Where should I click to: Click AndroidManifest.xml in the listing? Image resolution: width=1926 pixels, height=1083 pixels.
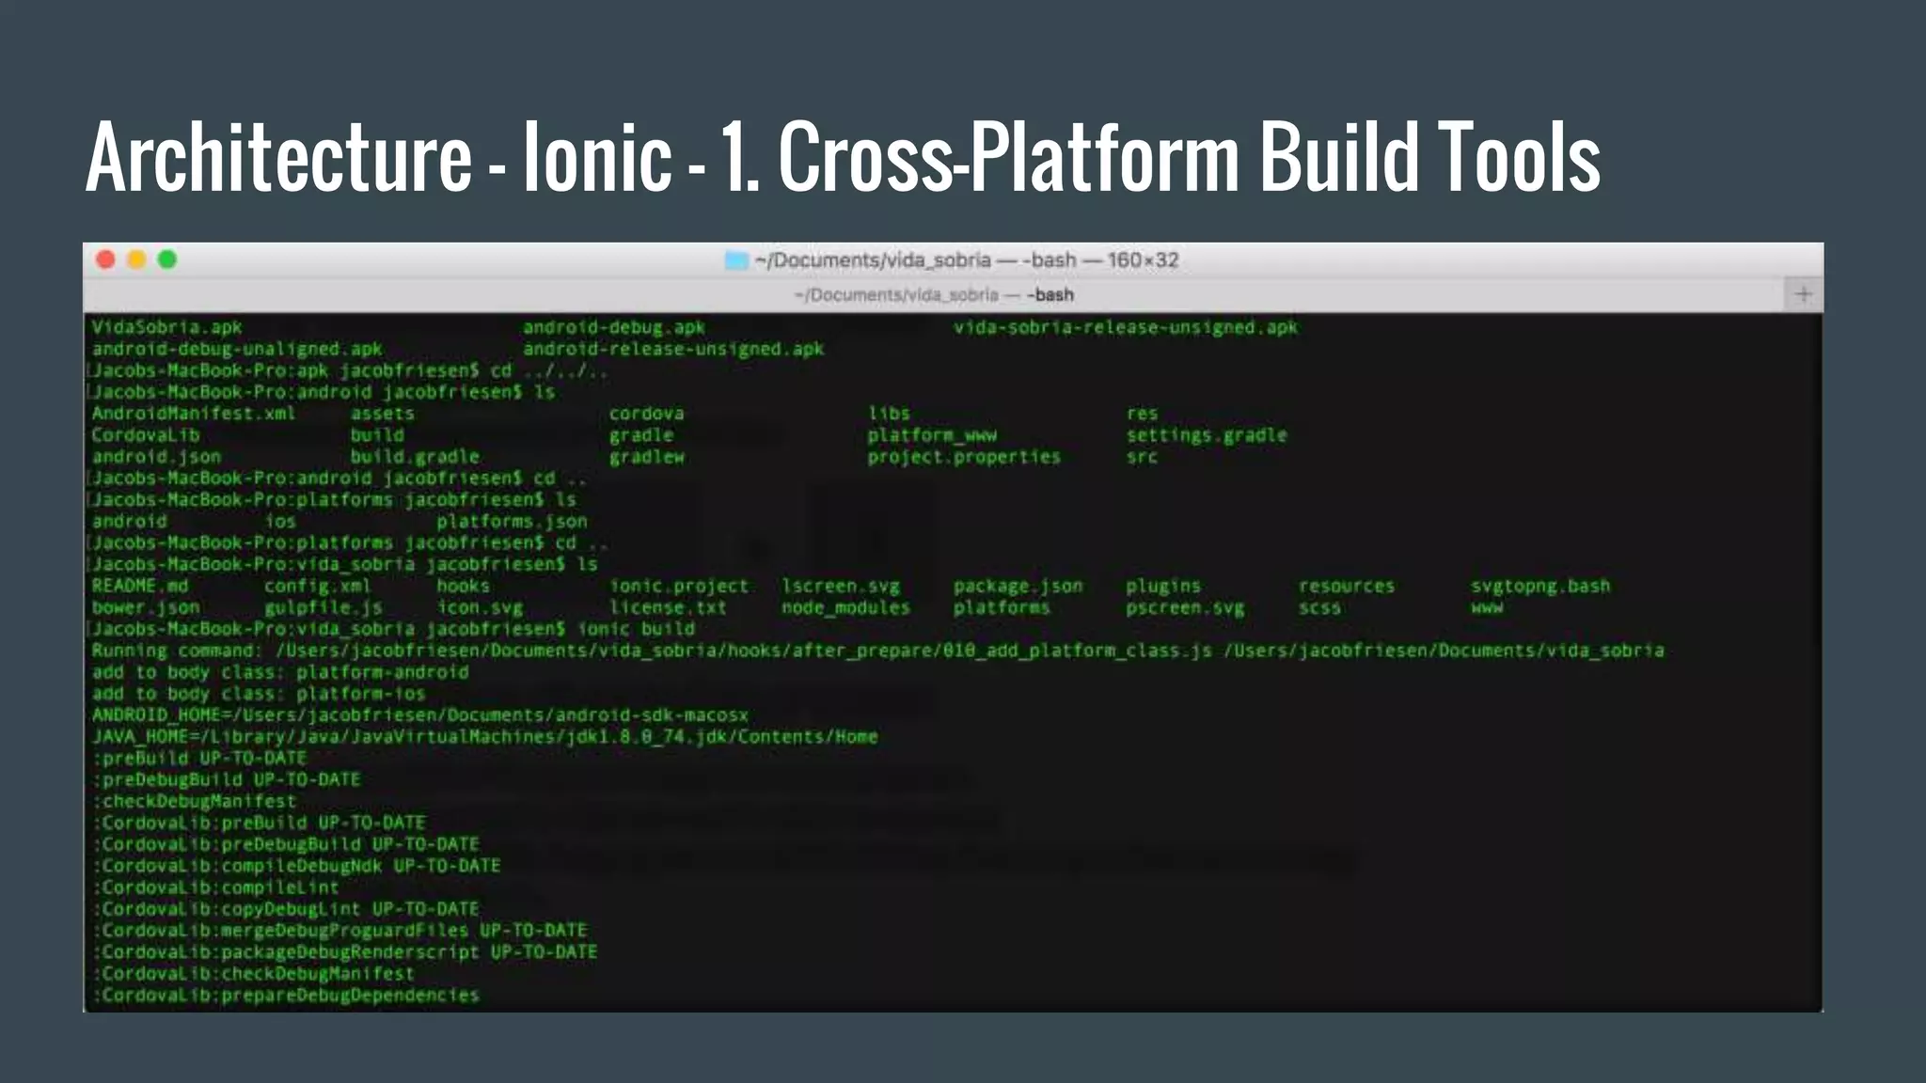coord(193,414)
